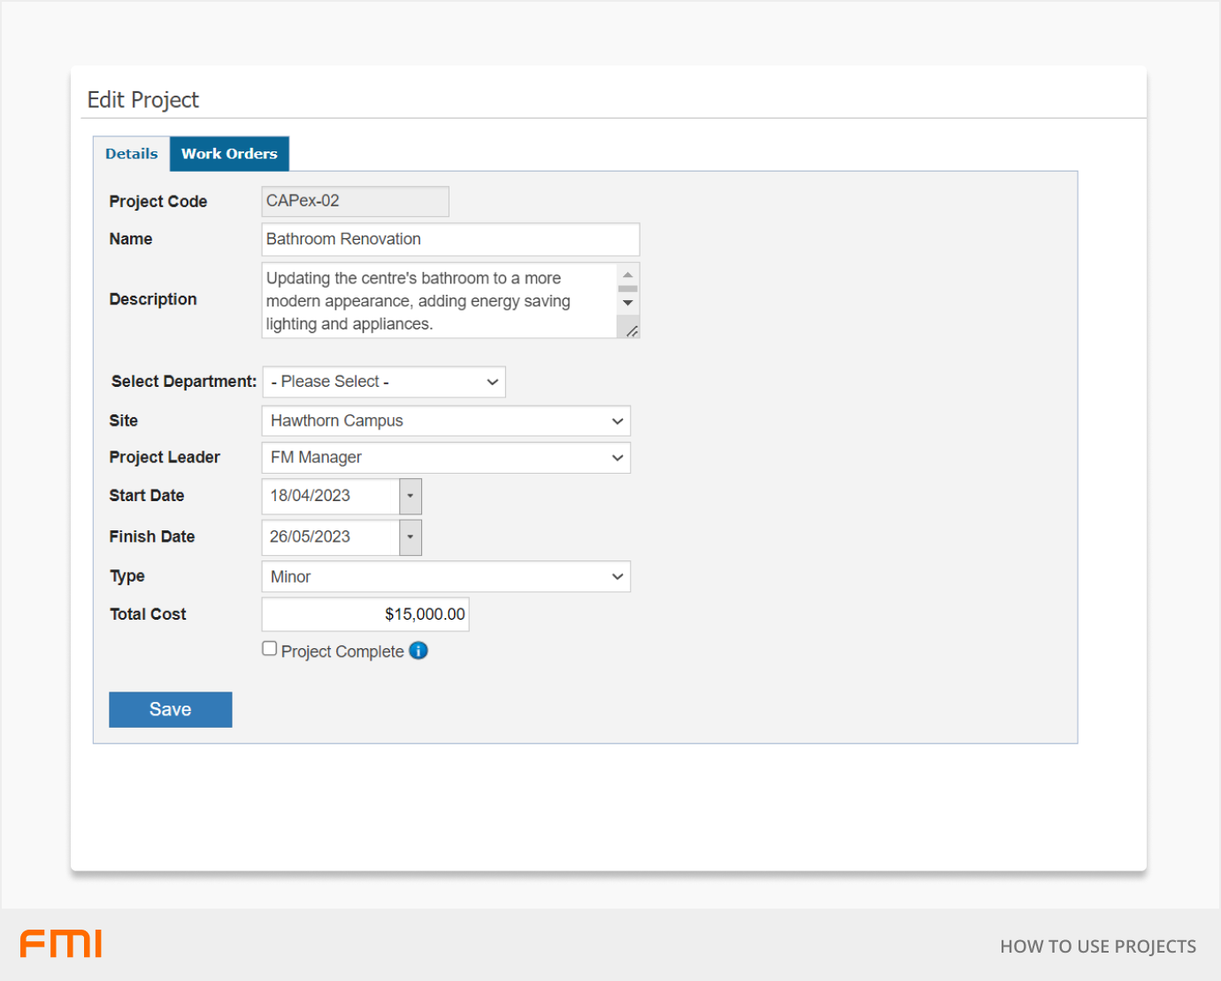
Task: Open the Project Leader dropdown
Action: click(446, 458)
